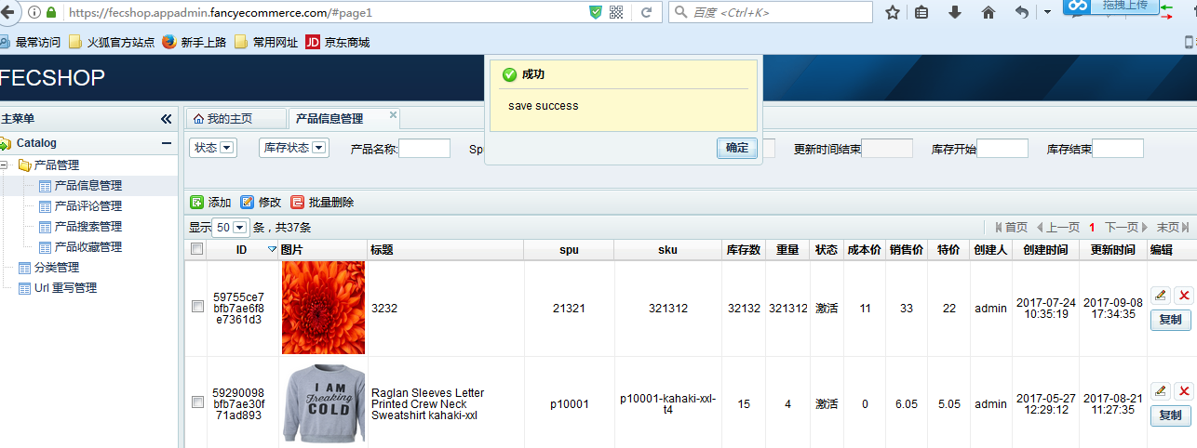The image size is (1197, 448).
Task: Open the 最常访问 bookmark
Action: (x=32, y=42)
